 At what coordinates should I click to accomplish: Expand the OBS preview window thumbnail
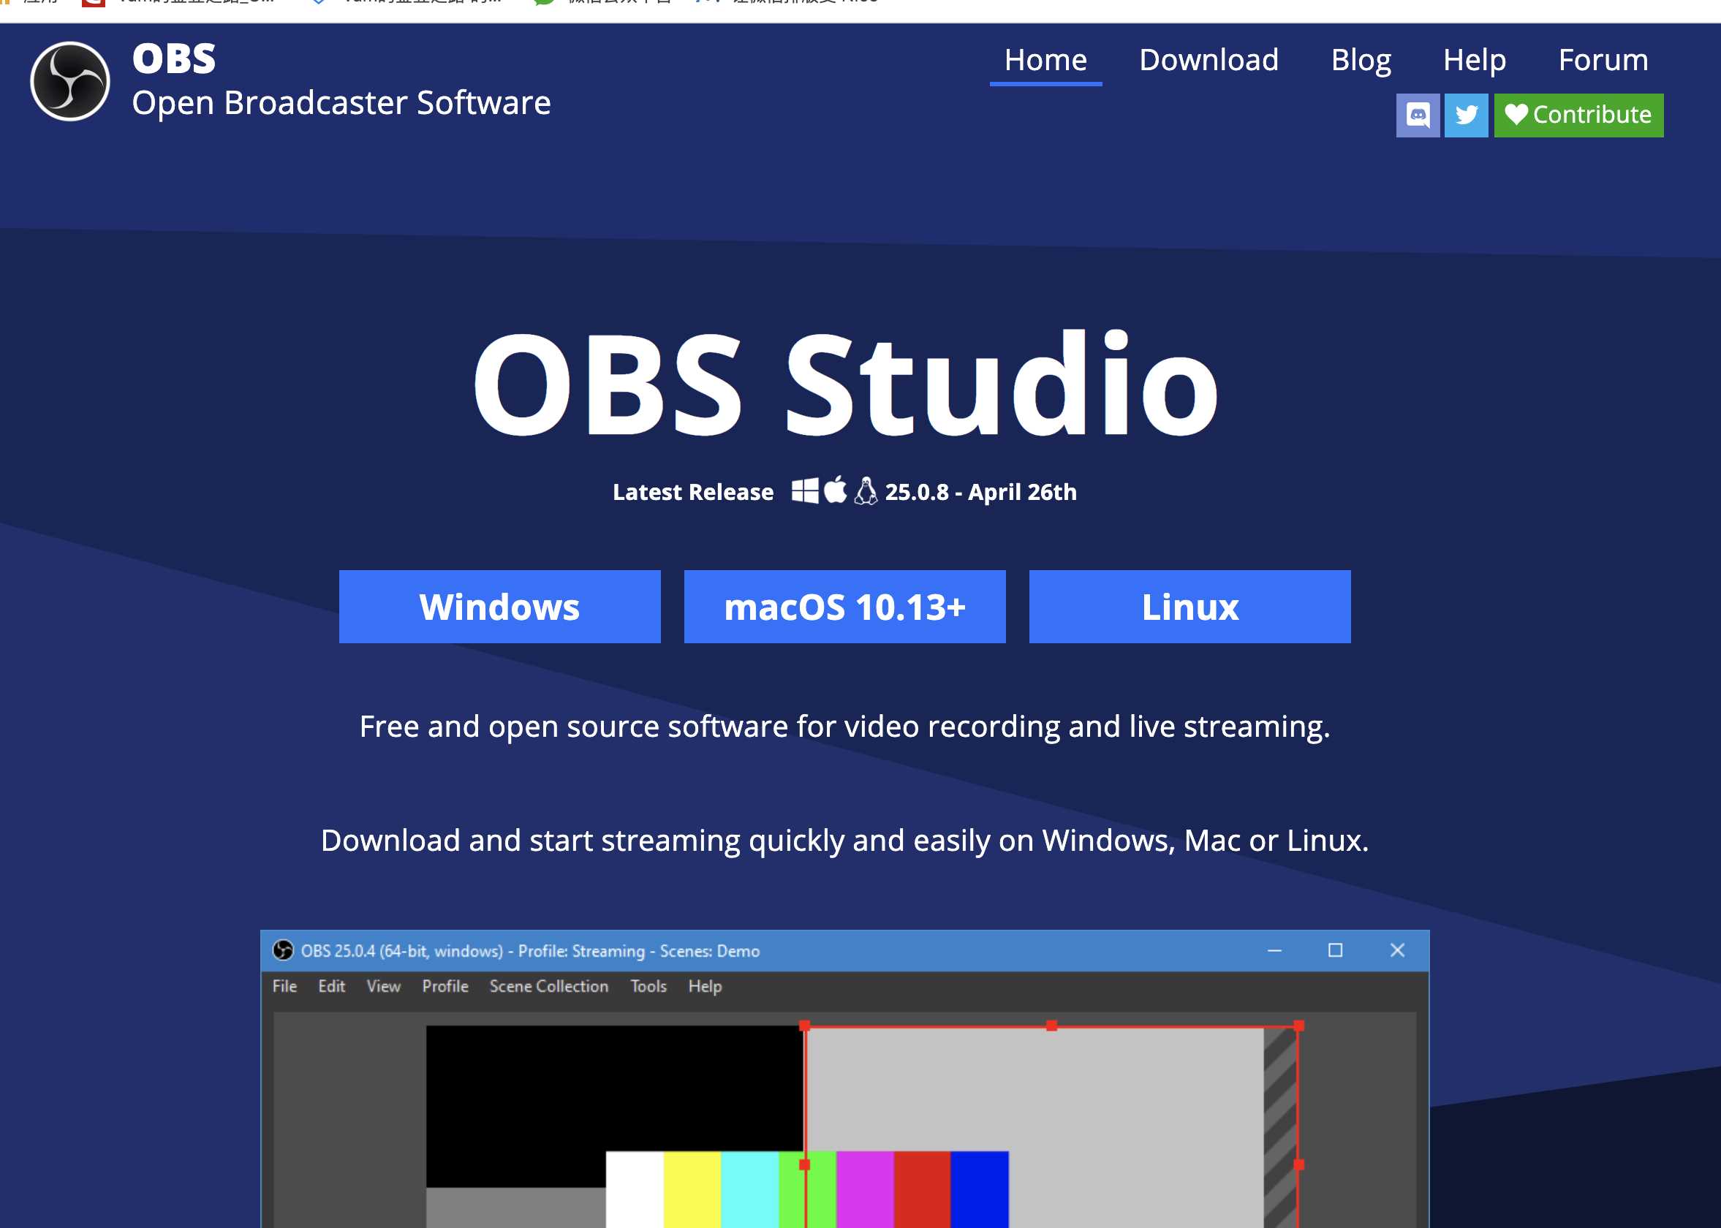point(1334,952)
